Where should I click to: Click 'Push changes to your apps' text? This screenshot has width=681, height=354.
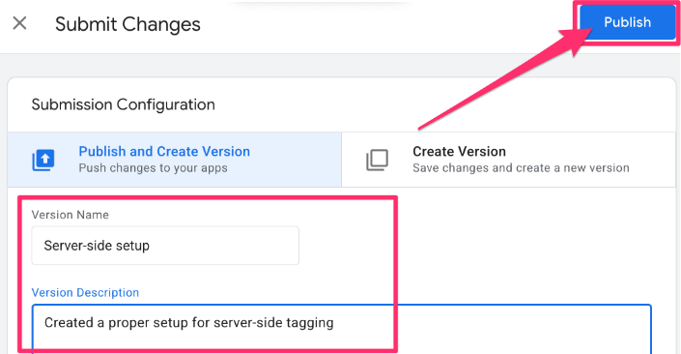point(153,168)
